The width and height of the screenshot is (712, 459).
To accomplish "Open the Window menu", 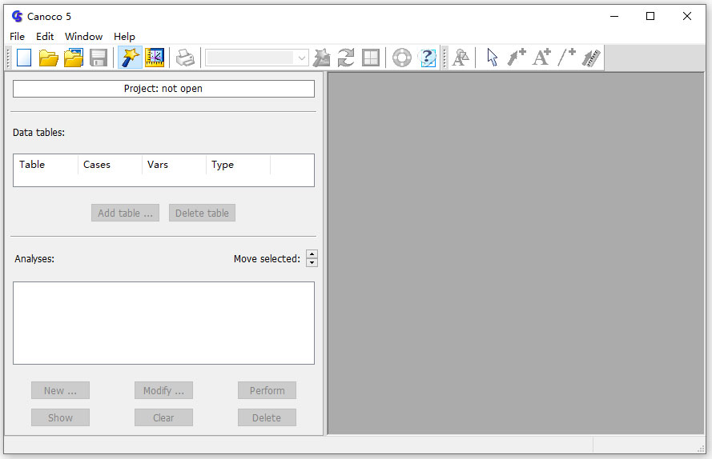I will pyautogui.click(x=83, y=36).
